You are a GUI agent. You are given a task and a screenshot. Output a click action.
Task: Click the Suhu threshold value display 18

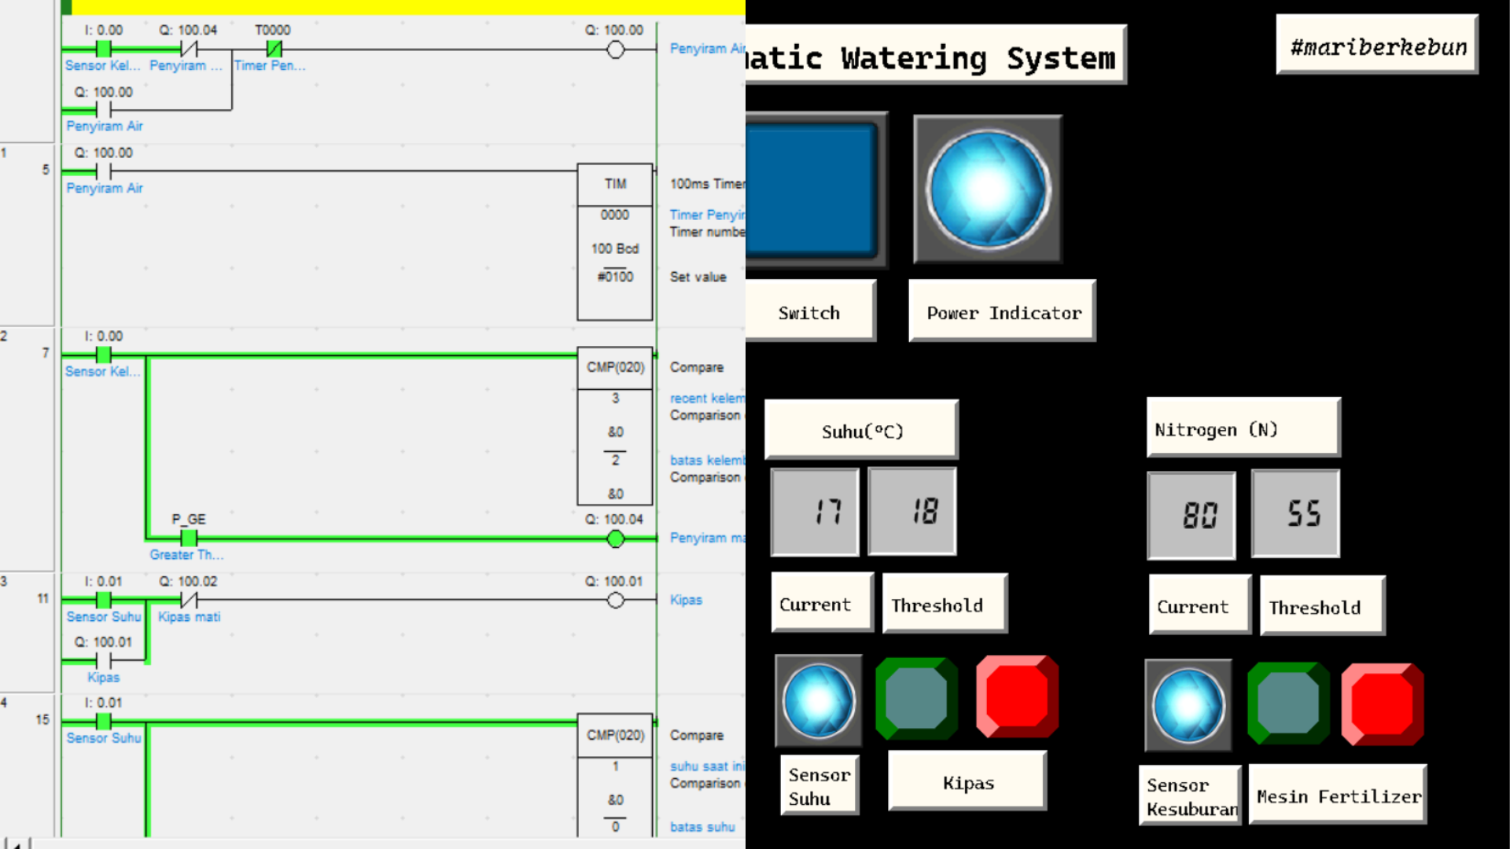click(x=912, y=512)
